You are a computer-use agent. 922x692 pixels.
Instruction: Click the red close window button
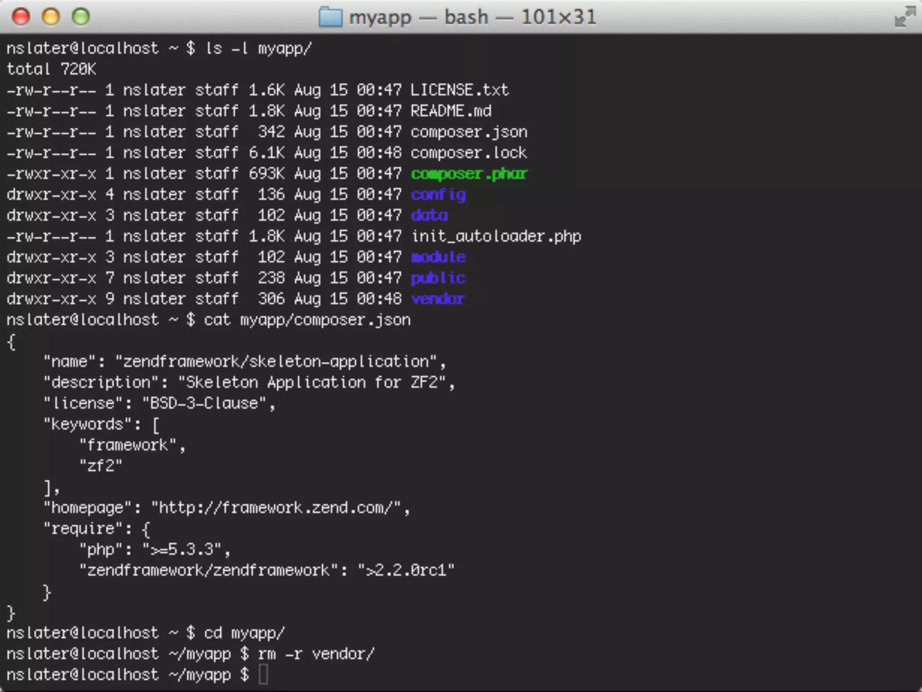pos(21,17)
